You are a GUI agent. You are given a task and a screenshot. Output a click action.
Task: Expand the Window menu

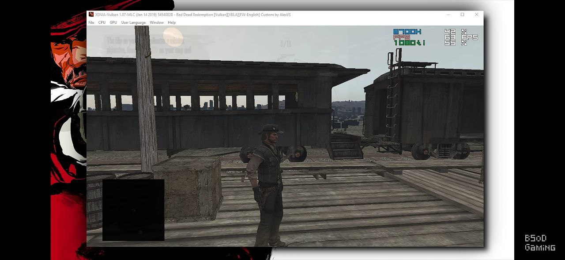pyautogui.click(x=157, y=22)
